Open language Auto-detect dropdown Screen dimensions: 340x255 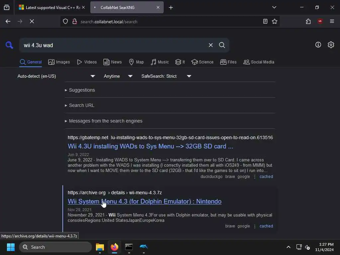coord(56,76)
